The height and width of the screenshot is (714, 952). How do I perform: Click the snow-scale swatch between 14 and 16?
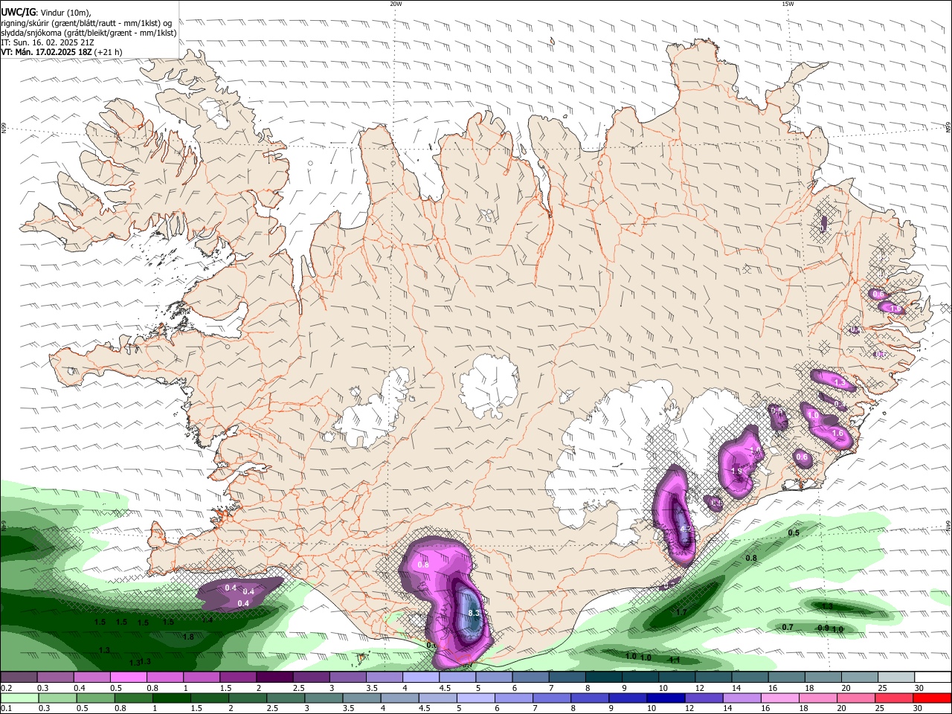tap(750, 678)
